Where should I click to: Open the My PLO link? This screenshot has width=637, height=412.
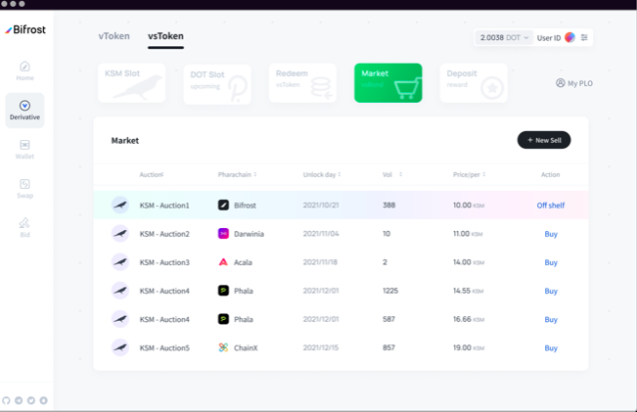(574, 83)
